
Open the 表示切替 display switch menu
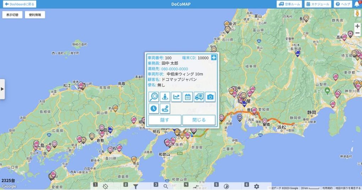[12, 15]
